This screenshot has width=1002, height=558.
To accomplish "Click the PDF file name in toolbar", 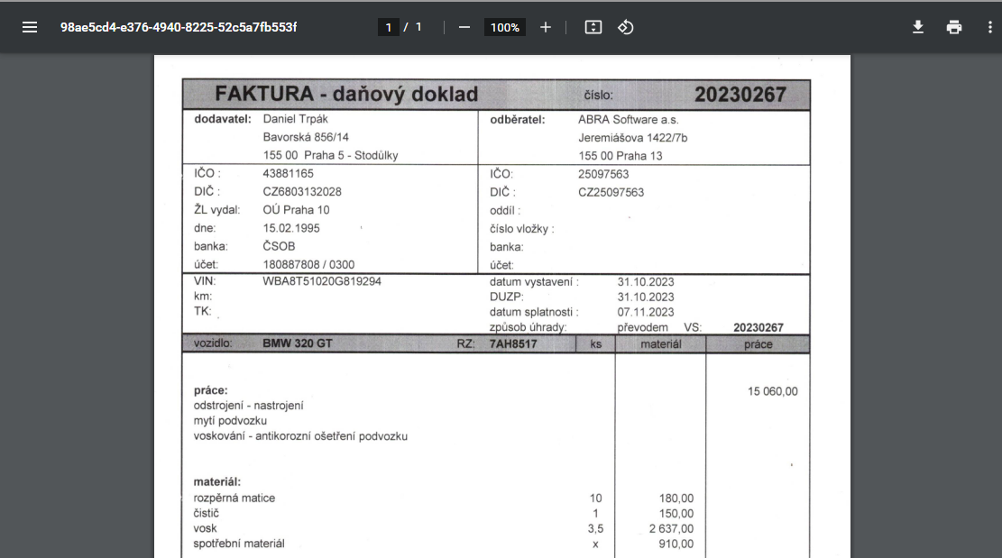I will click(179, 27).
